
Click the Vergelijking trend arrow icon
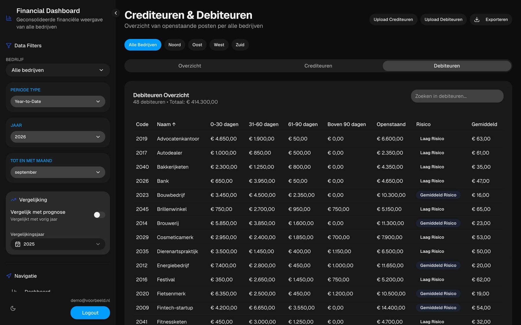coord(13,200)
